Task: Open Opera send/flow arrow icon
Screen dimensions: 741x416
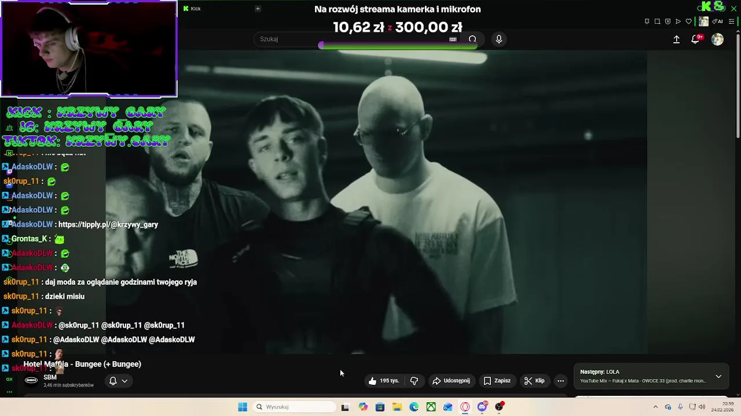Action: tap(678, 21)
